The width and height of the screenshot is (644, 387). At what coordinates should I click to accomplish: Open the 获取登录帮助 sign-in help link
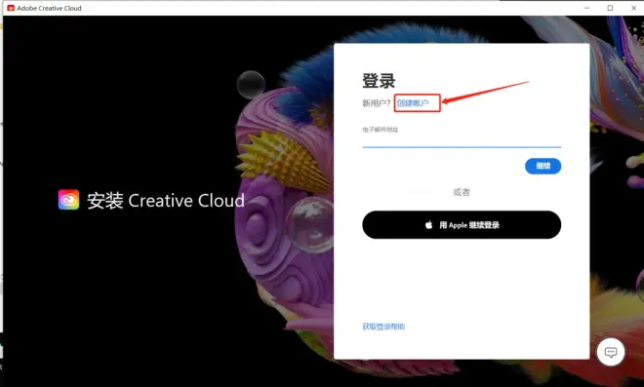click(383, 327)
